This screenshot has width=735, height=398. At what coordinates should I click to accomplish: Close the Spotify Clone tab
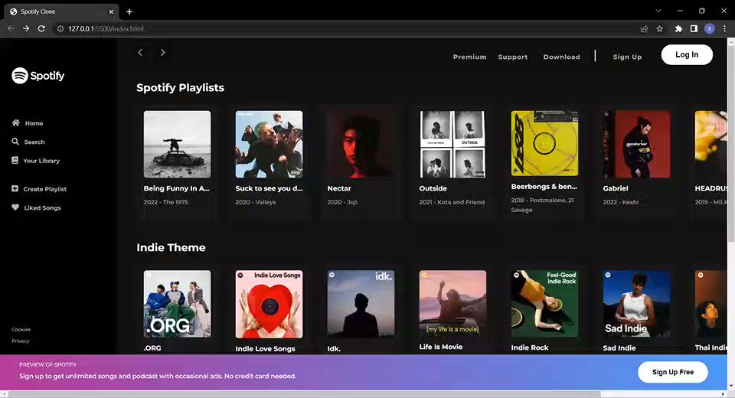[111, 11]
